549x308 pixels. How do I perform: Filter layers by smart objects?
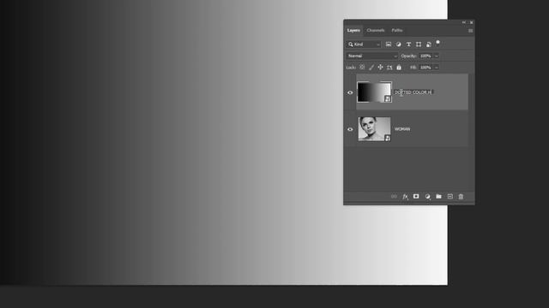(429, 44)
